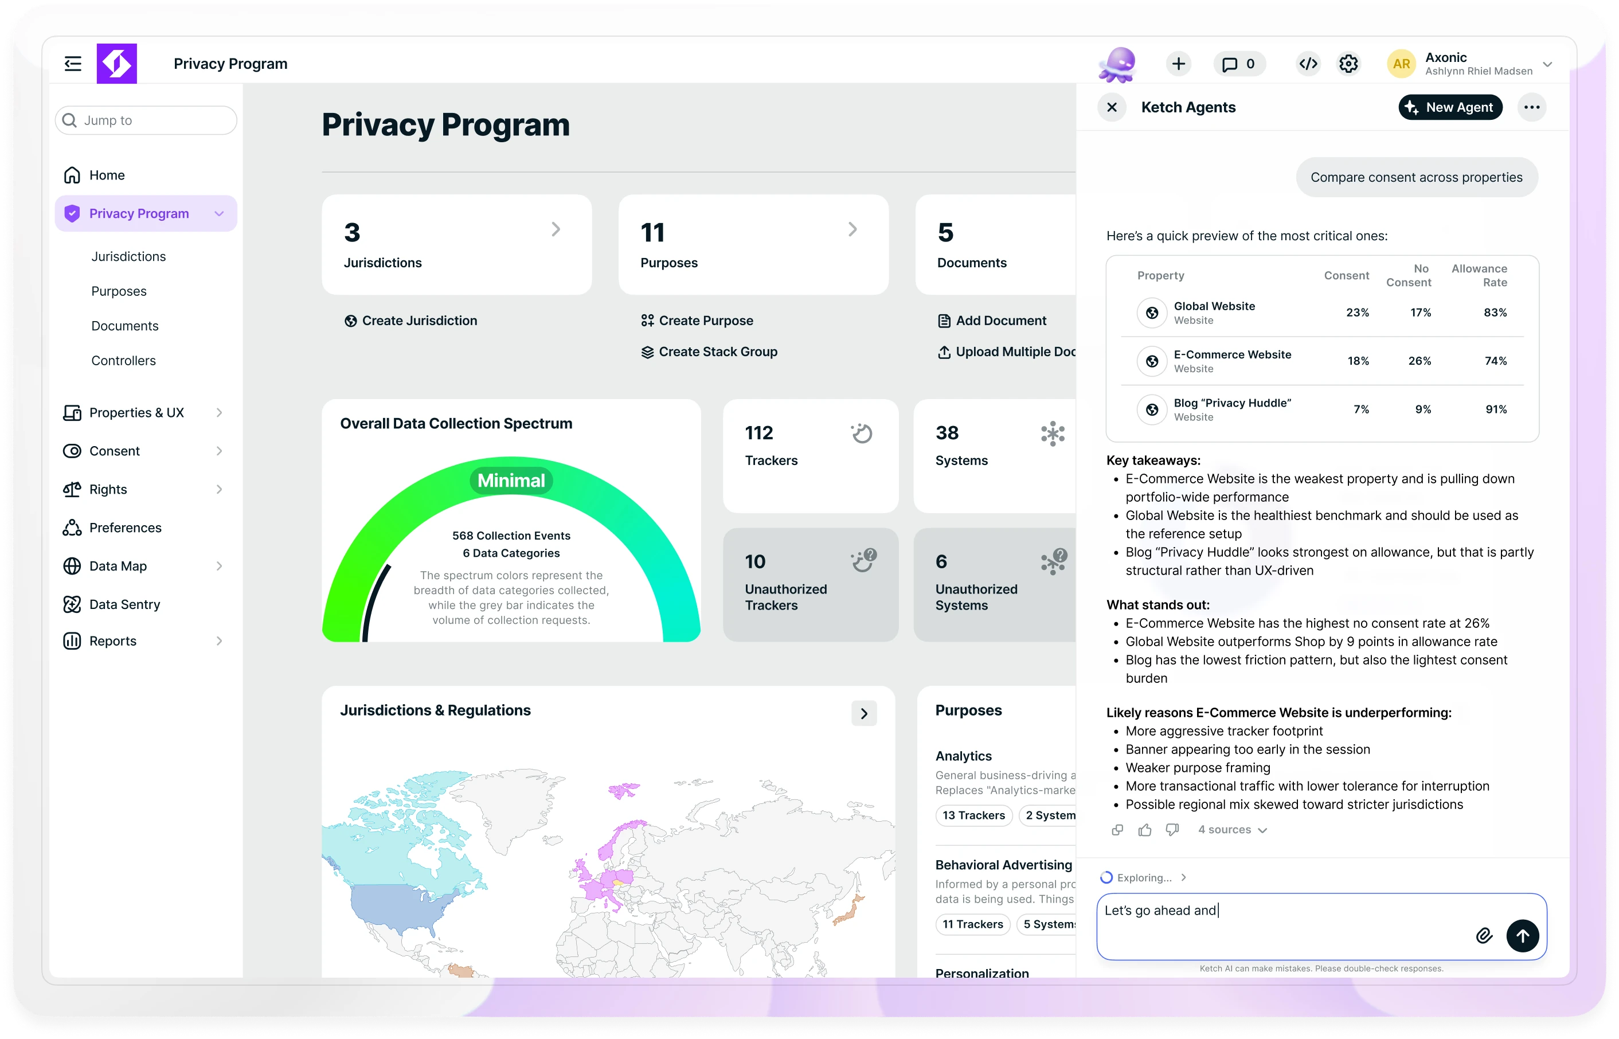Go to Jurisdictions submenu item
The image size is (1619, 1039).
[x=129, y=256]
